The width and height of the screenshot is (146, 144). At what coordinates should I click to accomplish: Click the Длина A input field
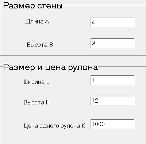click(112, 23)
